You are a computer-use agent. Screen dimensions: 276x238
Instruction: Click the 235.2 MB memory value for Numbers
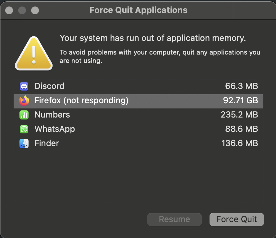[239, 115]
